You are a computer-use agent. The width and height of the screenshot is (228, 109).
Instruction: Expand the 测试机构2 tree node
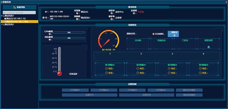(1, 25)
